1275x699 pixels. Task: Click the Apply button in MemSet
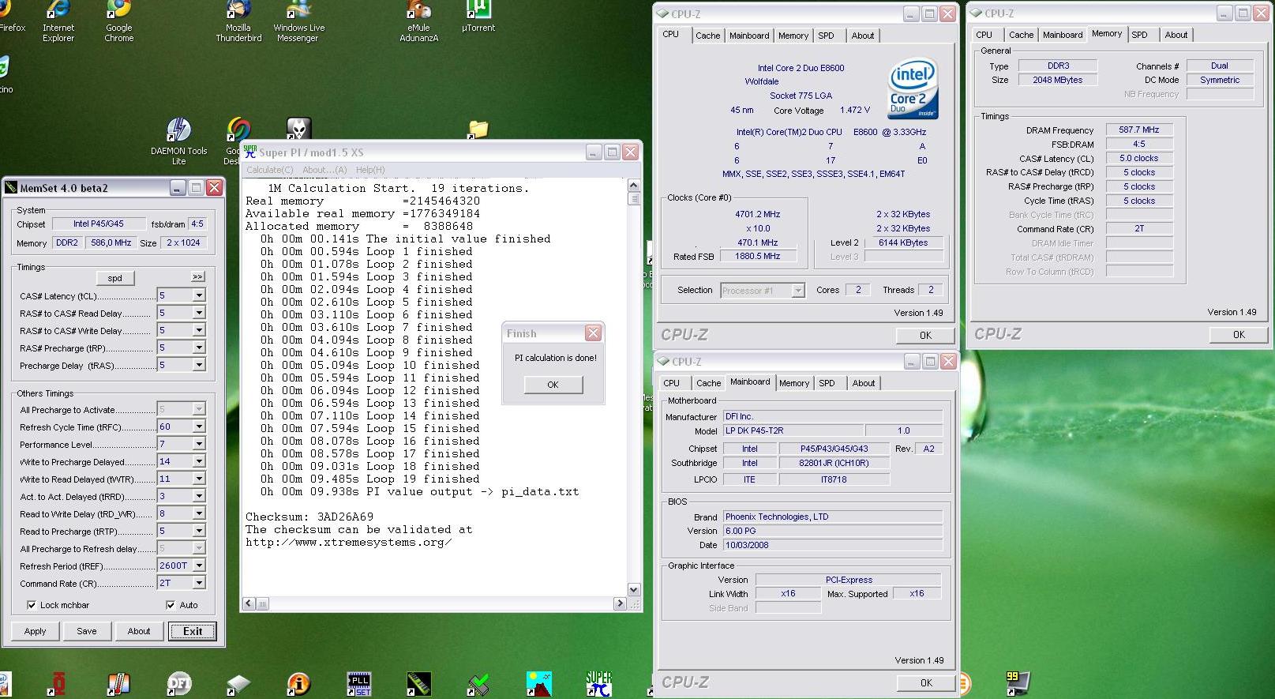[36, 631]
